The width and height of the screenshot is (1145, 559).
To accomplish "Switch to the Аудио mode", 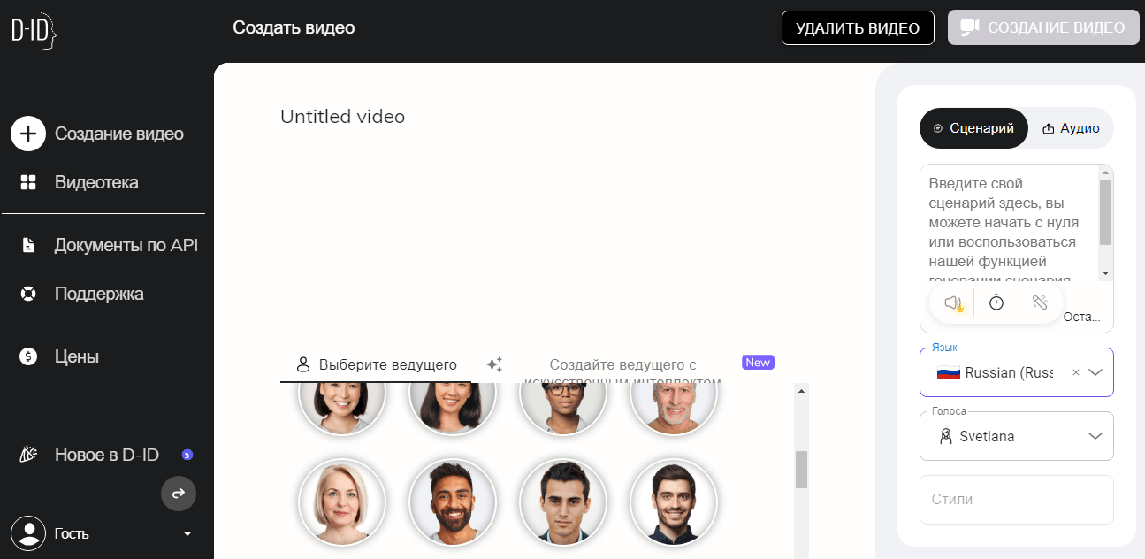I will coord(1071,128).
